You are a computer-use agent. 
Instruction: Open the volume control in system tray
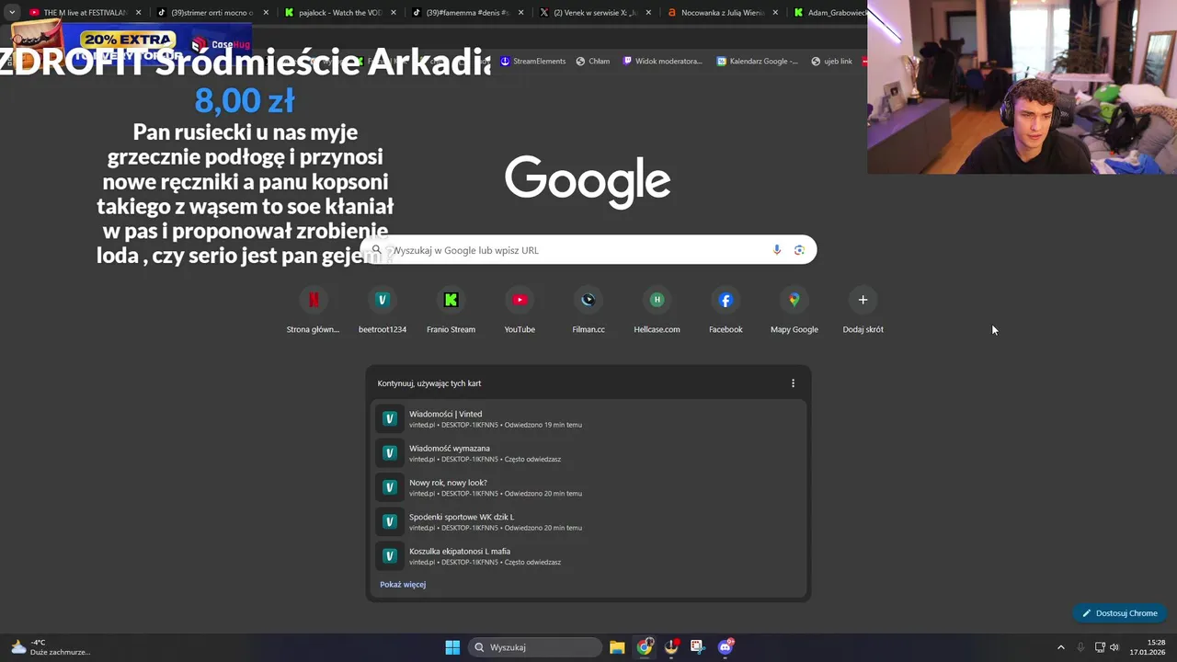(x=1114, y=647)
